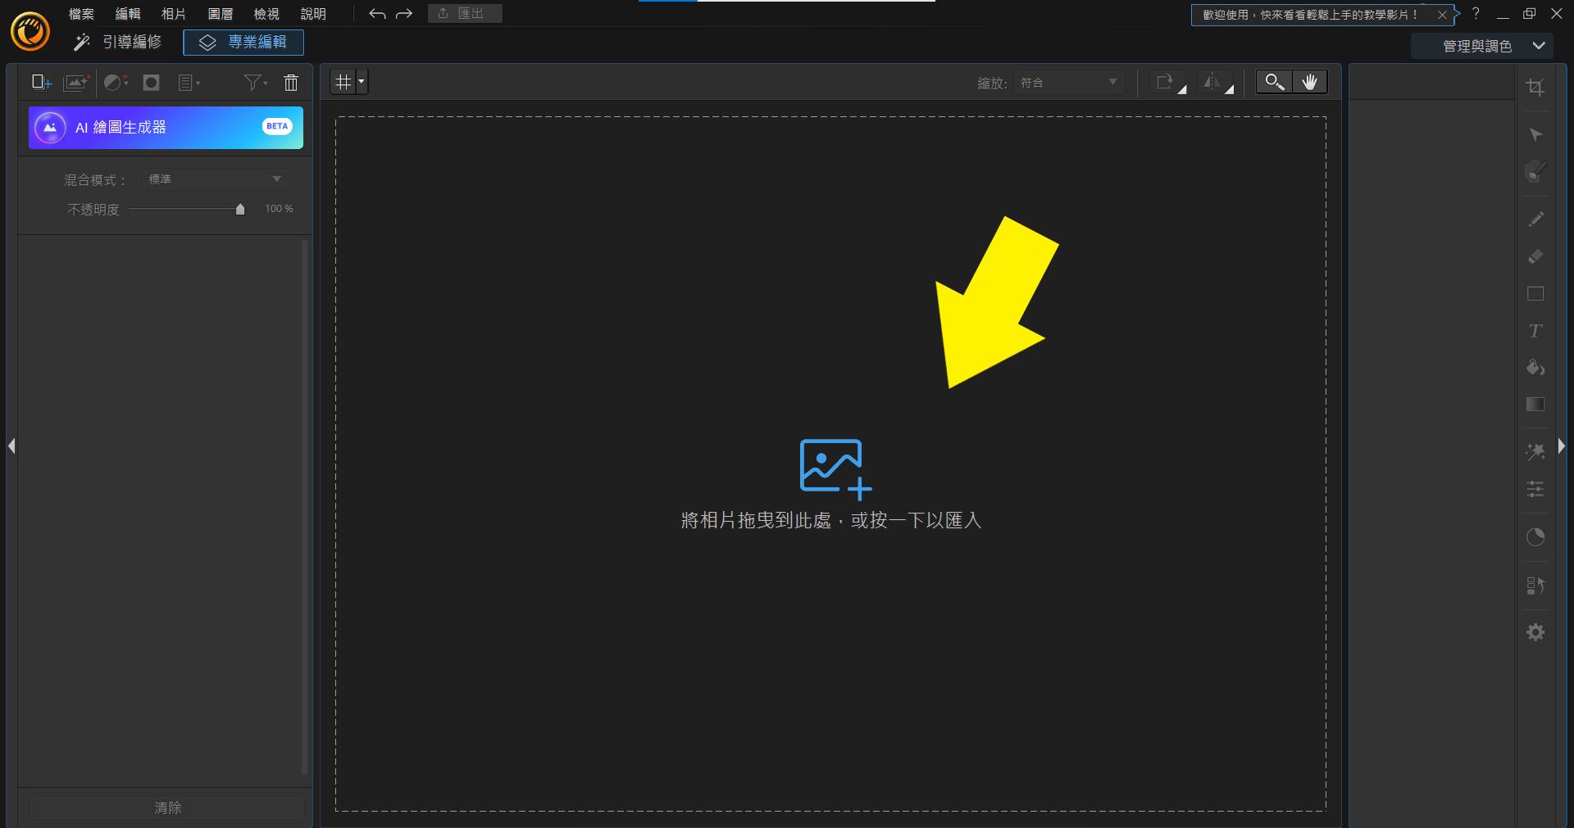
Task: Click the PhotoDirector logo icon
Action: coord(30,32)
